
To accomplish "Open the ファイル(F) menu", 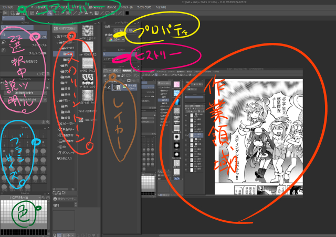I will tap(7, 8).
